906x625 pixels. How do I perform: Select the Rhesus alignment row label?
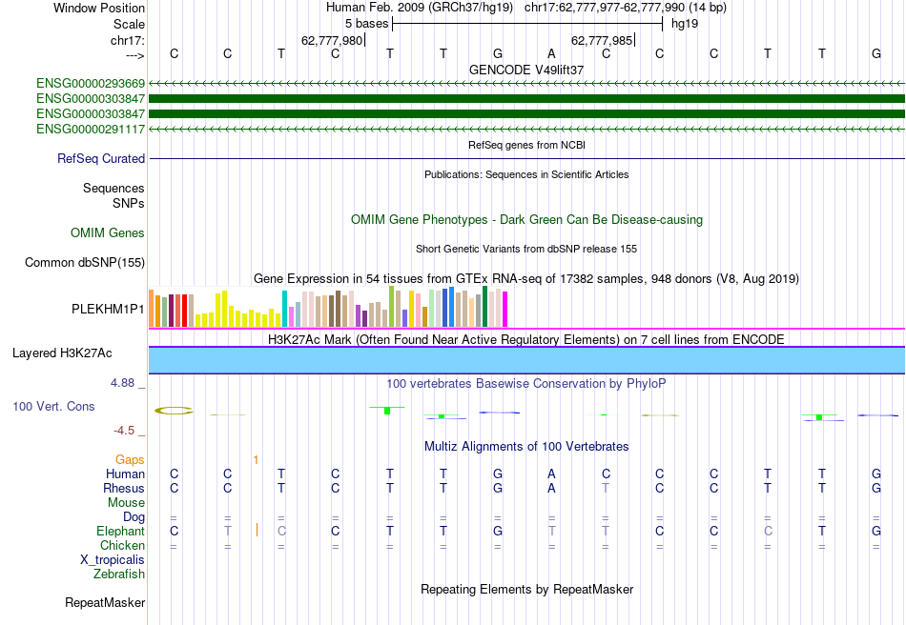(124, 488)
